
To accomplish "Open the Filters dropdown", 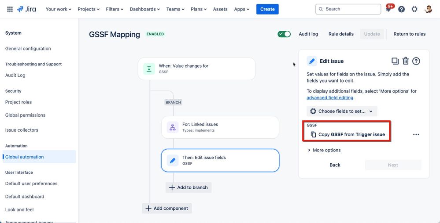I will coord(115,9).
